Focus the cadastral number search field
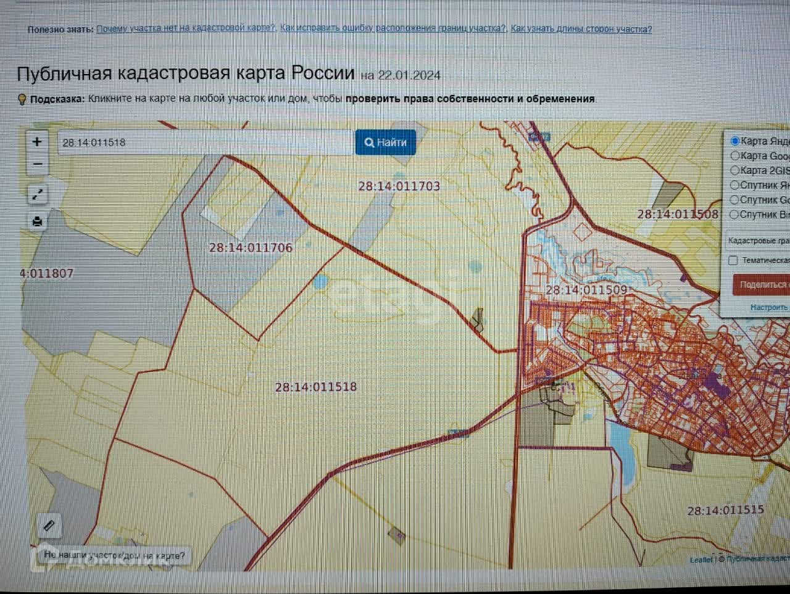 click(206, 142)
